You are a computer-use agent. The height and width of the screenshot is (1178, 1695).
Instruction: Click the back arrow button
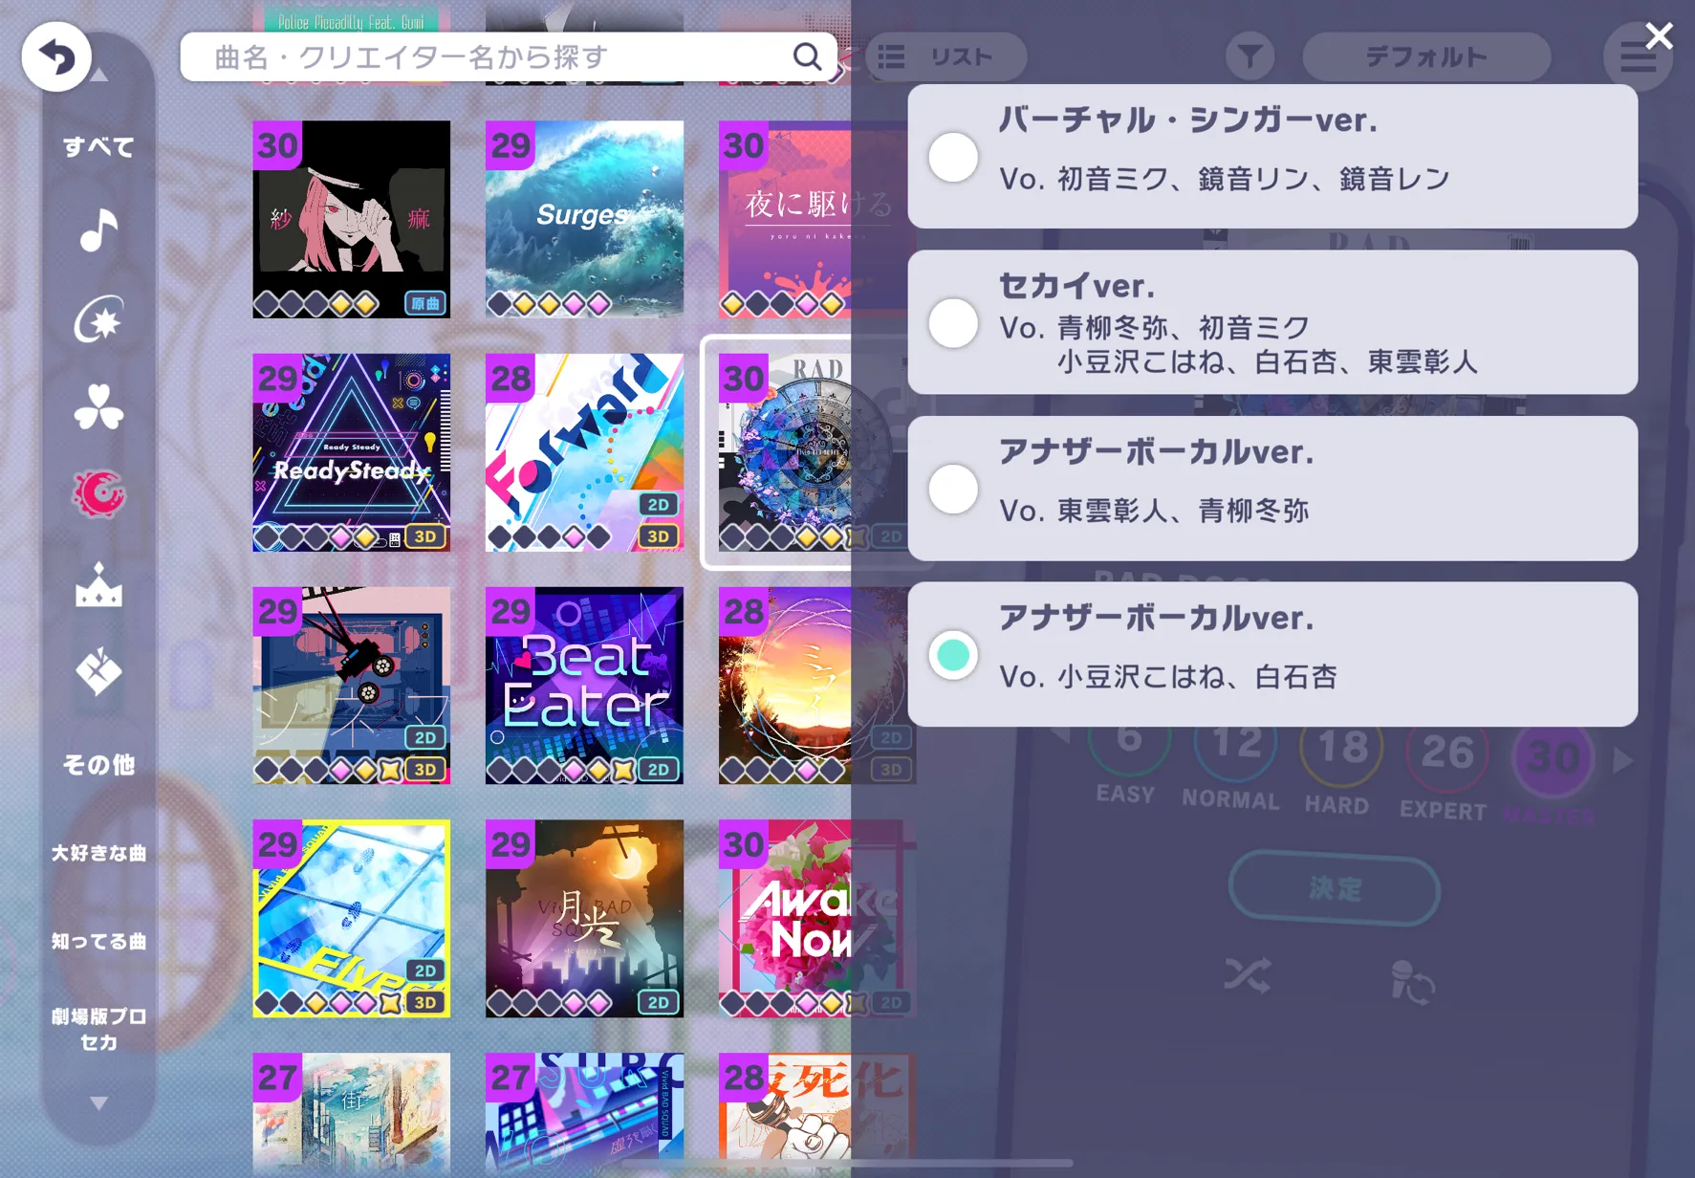click(x=56, y=57)
